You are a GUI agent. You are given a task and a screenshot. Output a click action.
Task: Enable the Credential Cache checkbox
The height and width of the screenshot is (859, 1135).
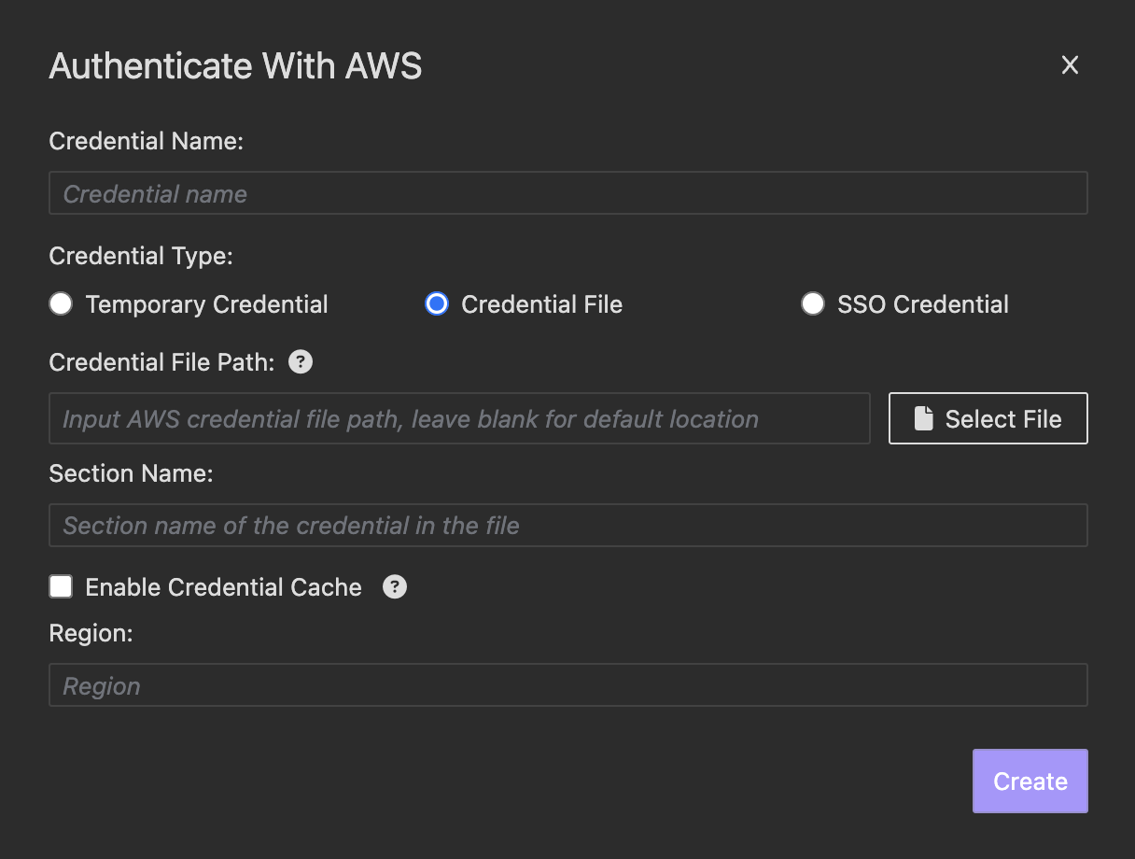(61, 586)
